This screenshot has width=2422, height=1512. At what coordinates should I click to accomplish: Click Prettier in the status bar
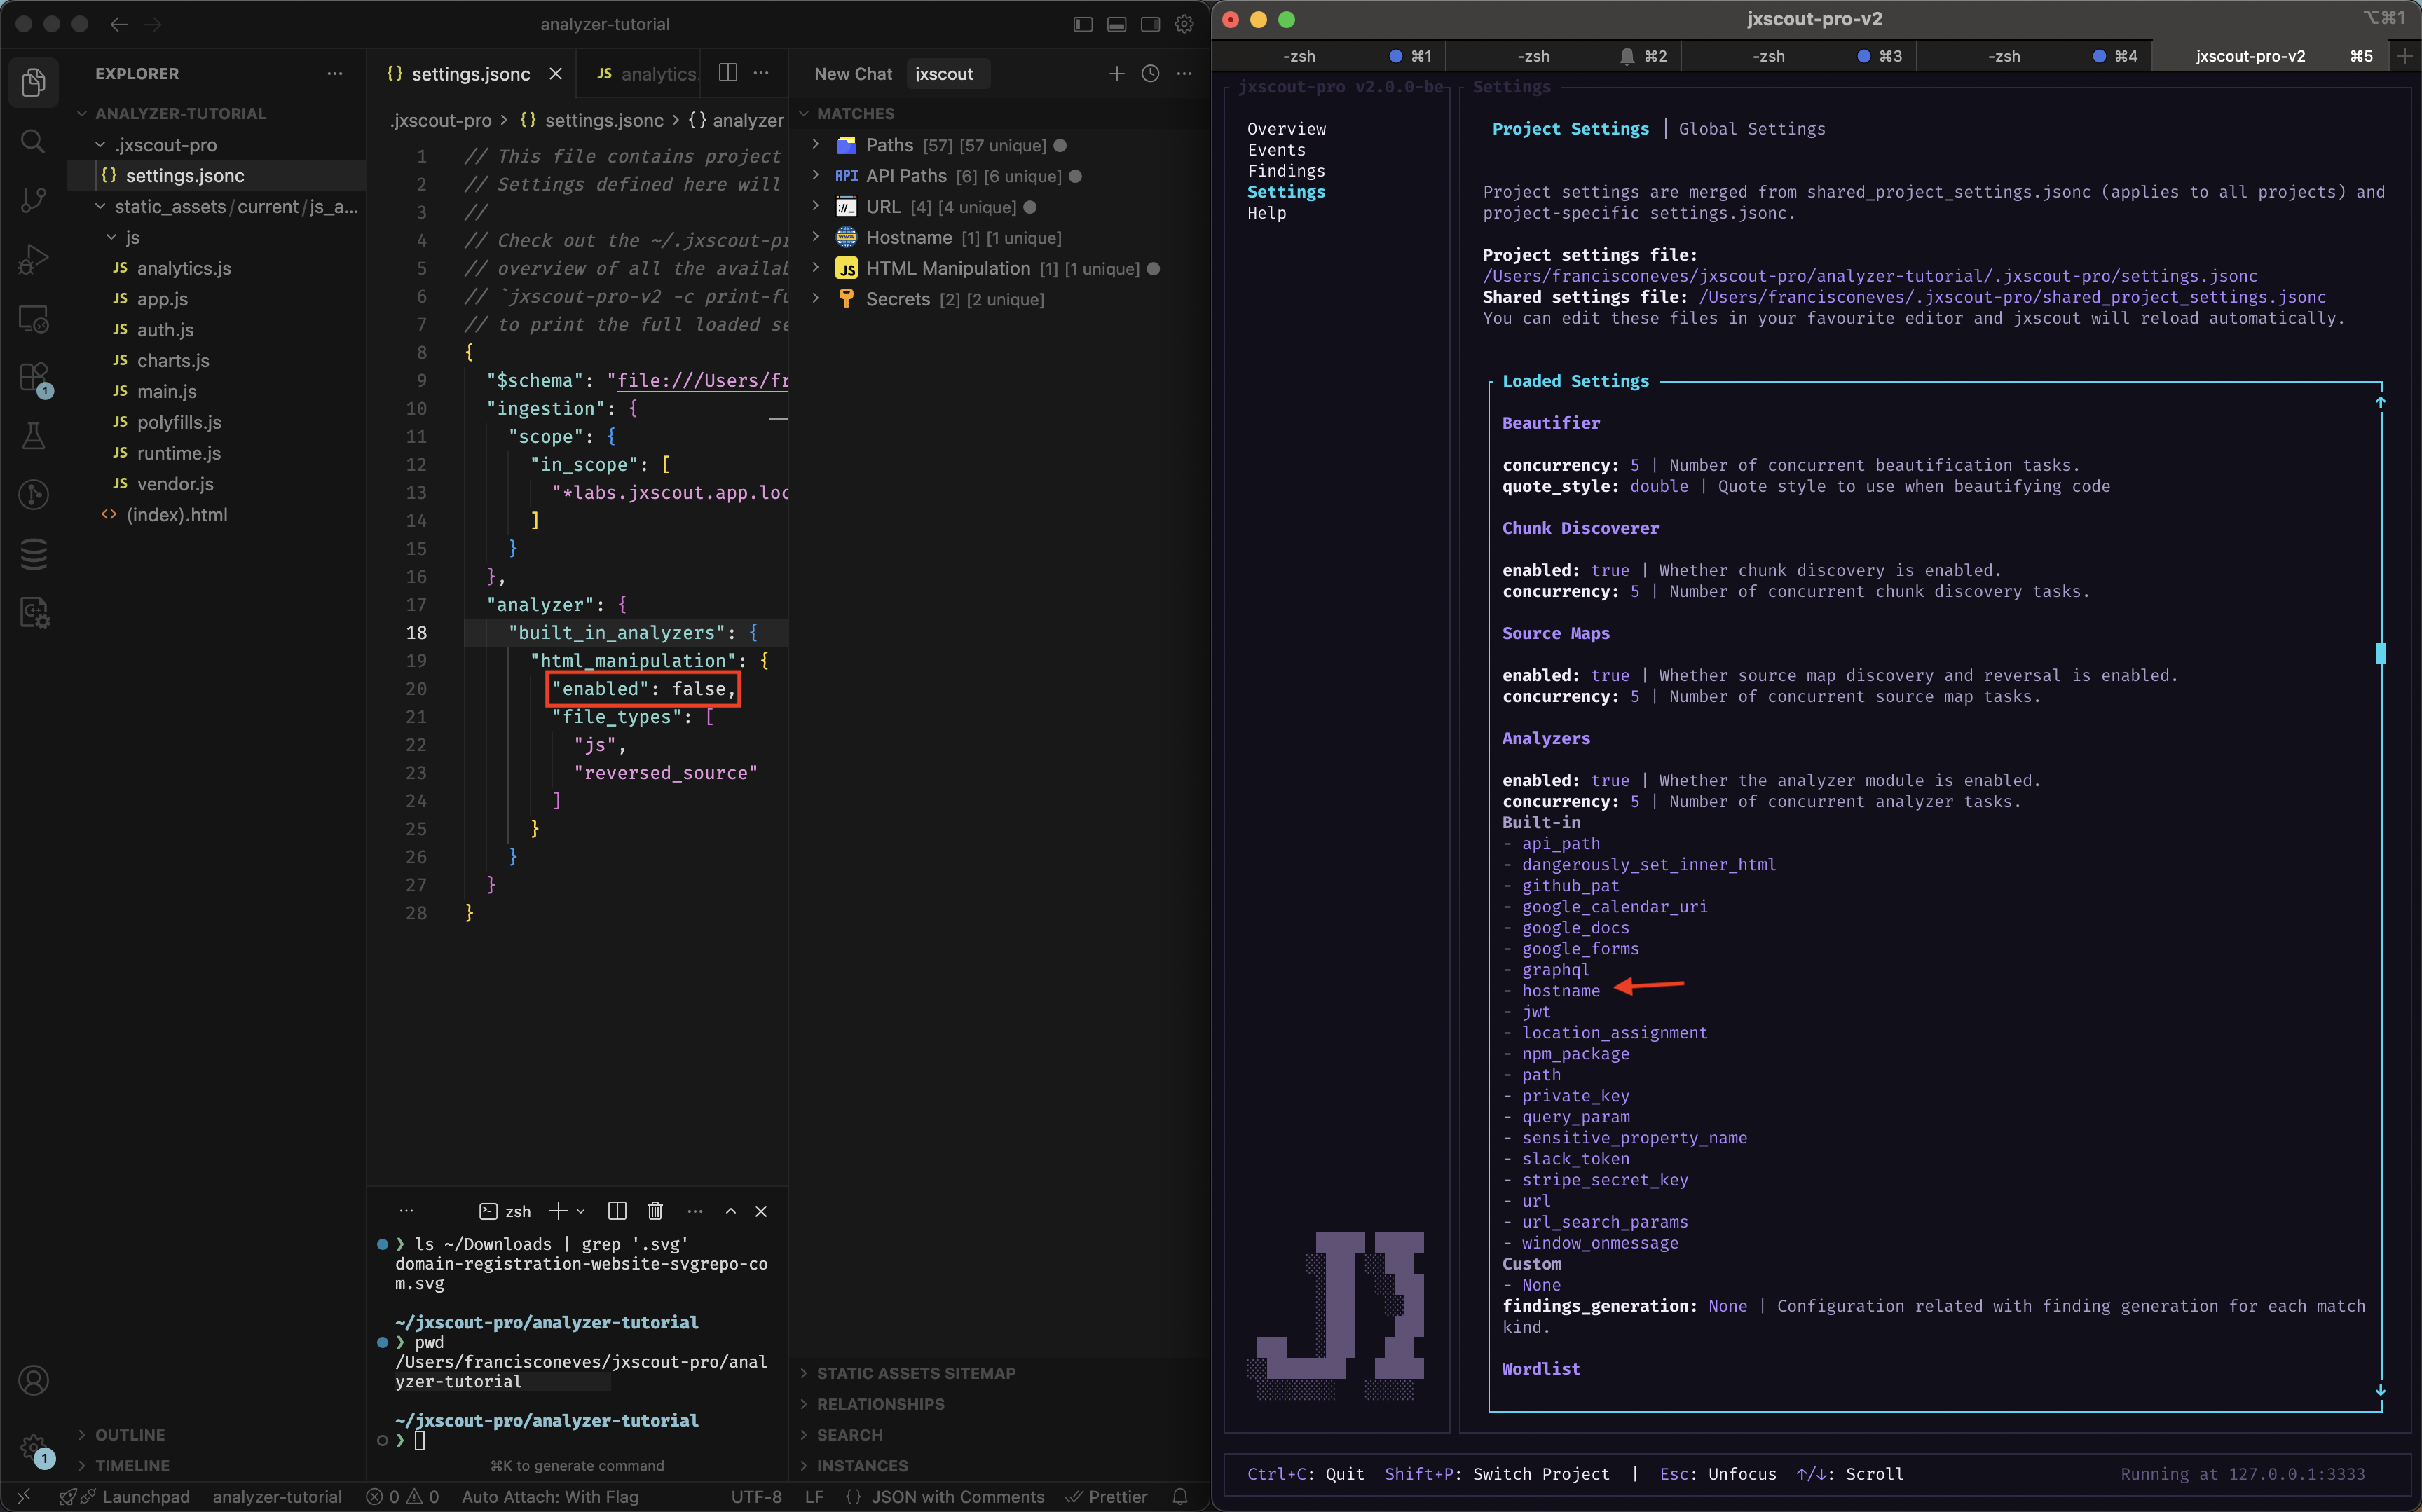[1107, 1497]
